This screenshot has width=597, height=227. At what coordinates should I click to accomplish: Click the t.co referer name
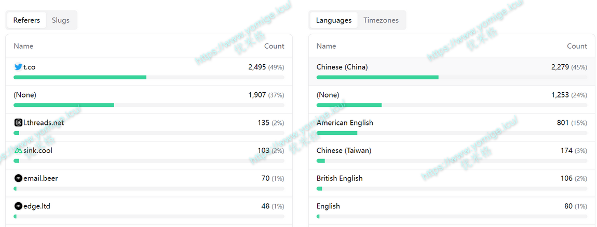(30, 67)
